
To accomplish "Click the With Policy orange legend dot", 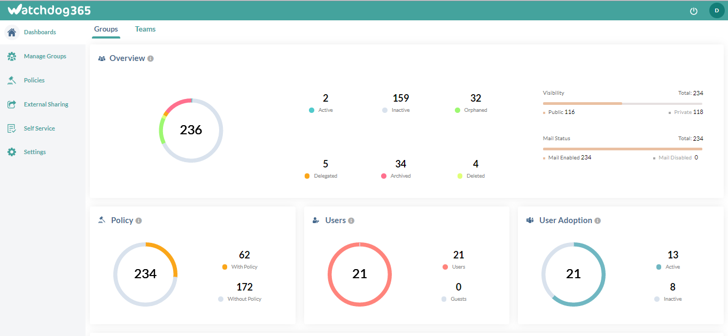I will pyautogui.click(x=224, y=267).
